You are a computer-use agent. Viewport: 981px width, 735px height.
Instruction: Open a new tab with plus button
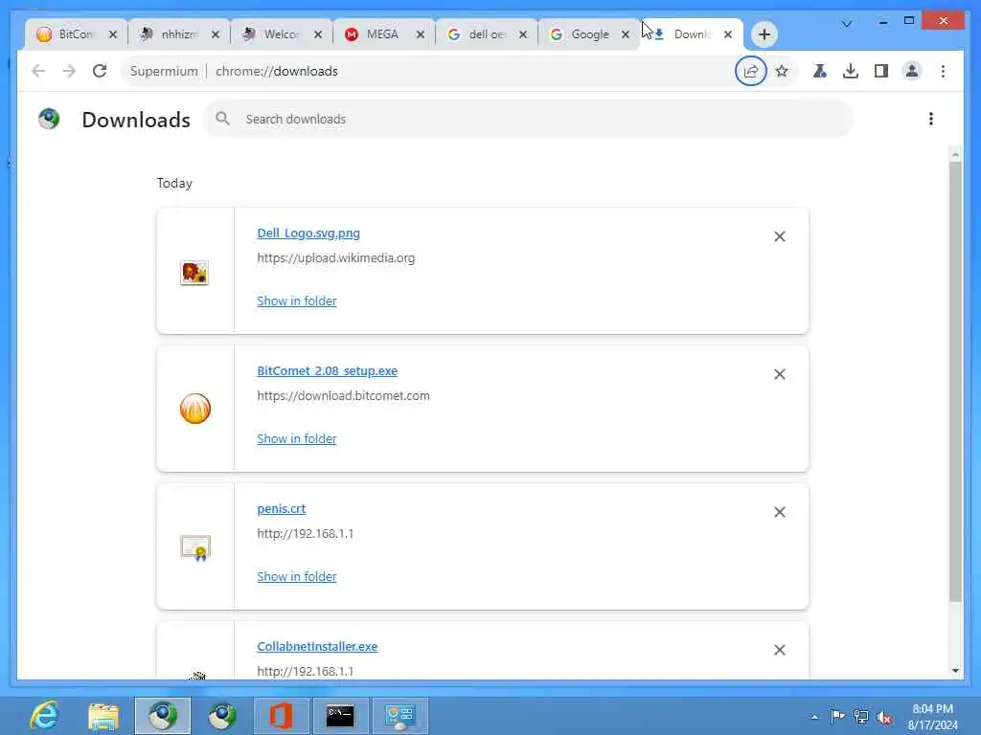pos(764,34)
